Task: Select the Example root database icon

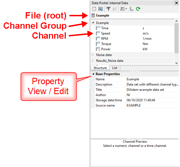Action: [x=93, y=16]
